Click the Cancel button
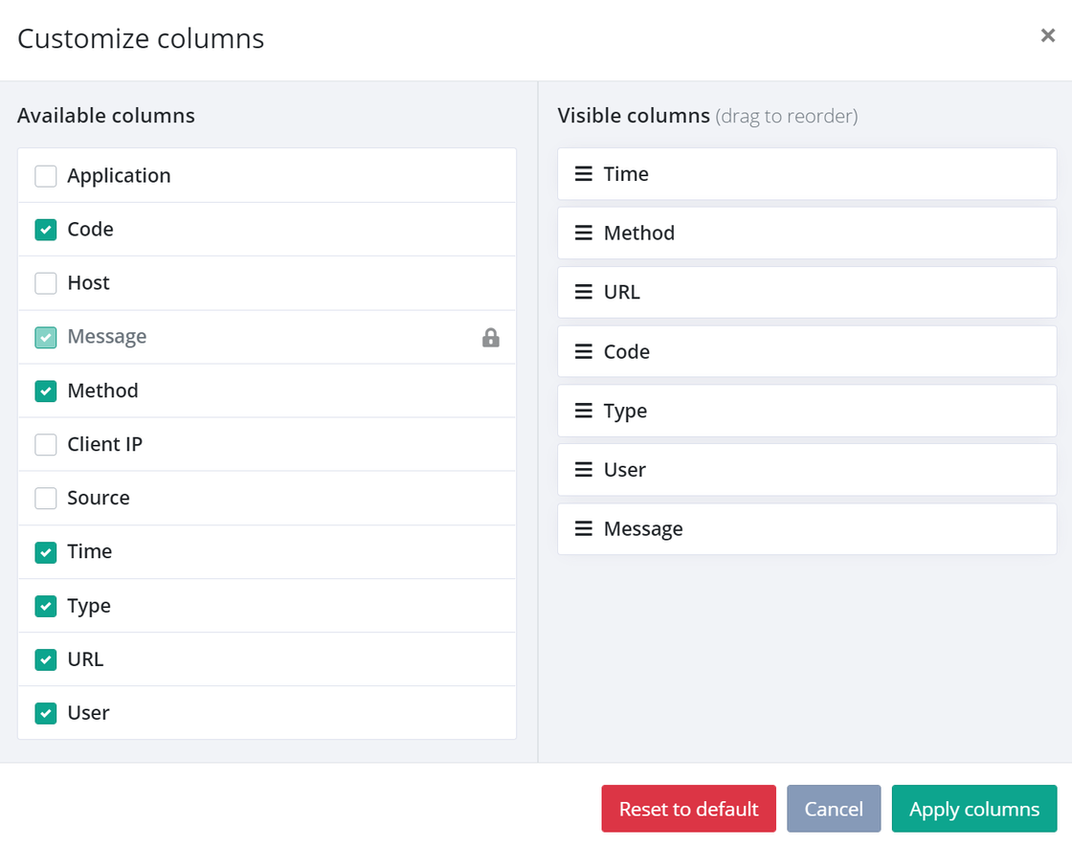1072x847 pixels. 834,809
